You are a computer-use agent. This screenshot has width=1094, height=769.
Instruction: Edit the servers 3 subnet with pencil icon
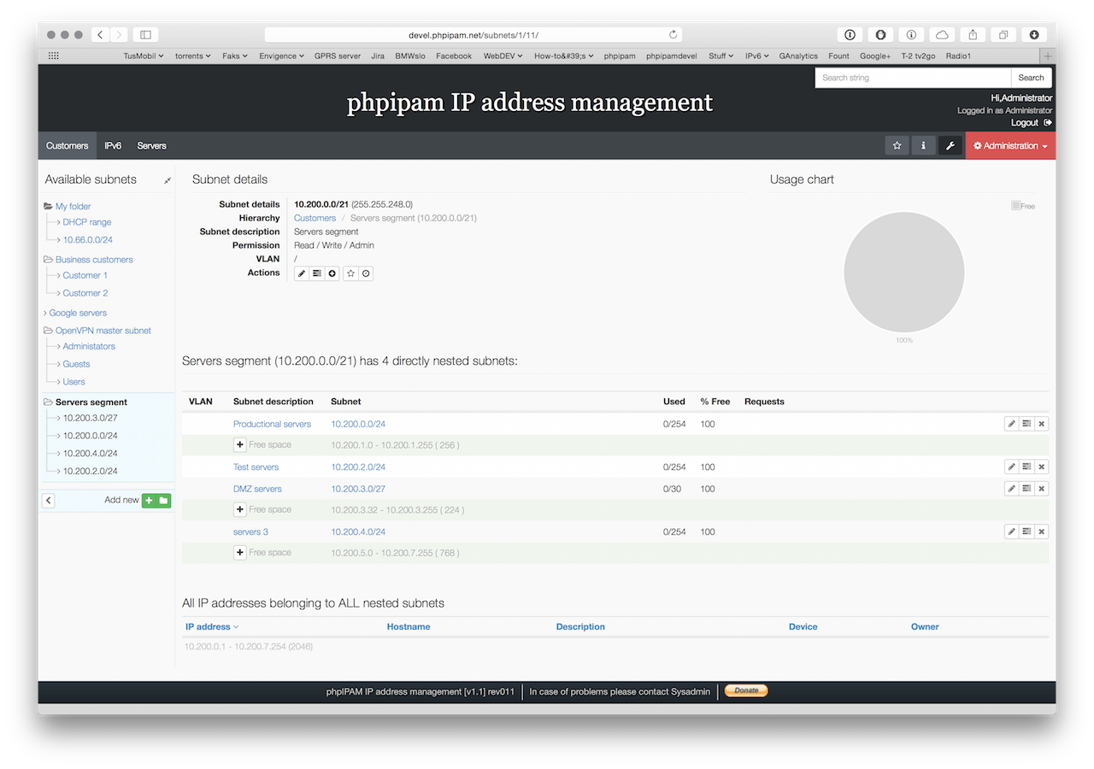[x=1012, y=531]
